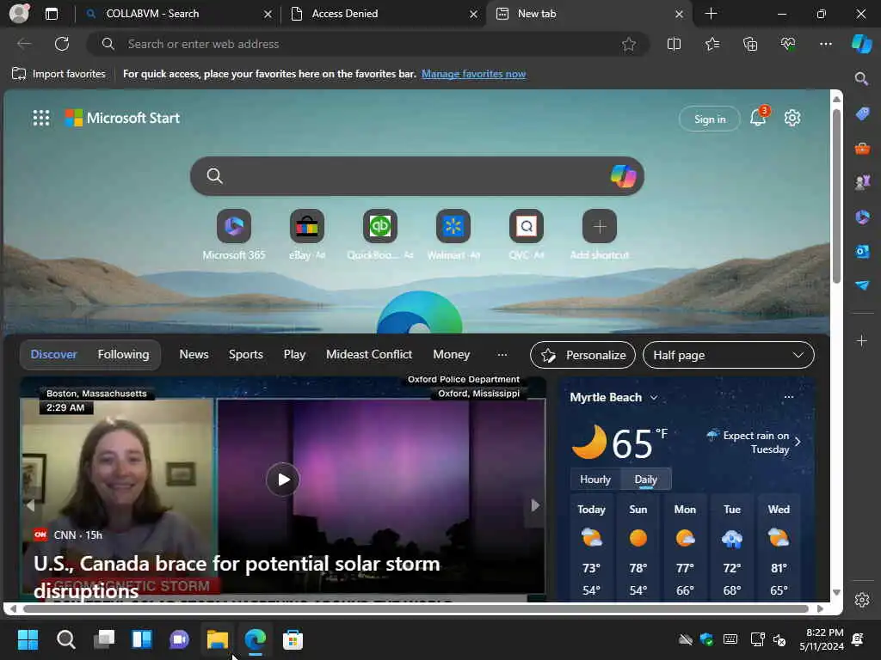Open sidebar Games icon

click(862, 182)
